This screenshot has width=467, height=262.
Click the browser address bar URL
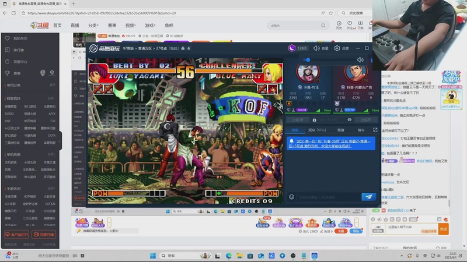102,13
